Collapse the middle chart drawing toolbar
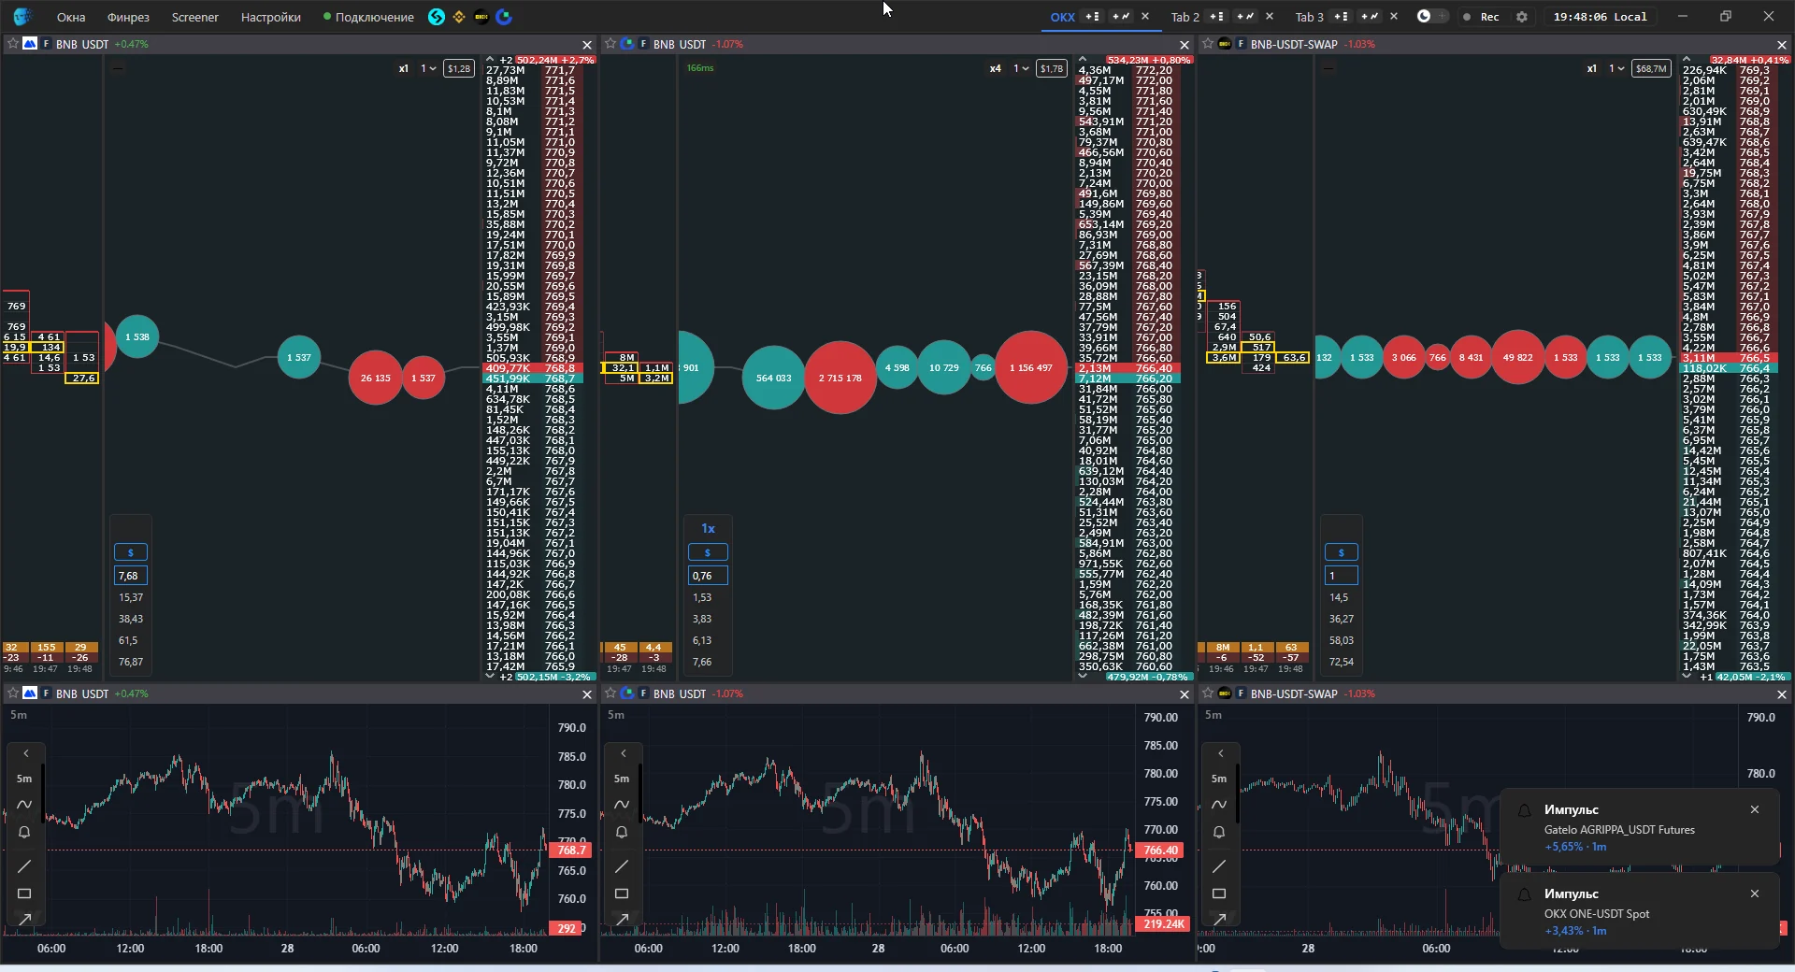 [x=624, y=753]
